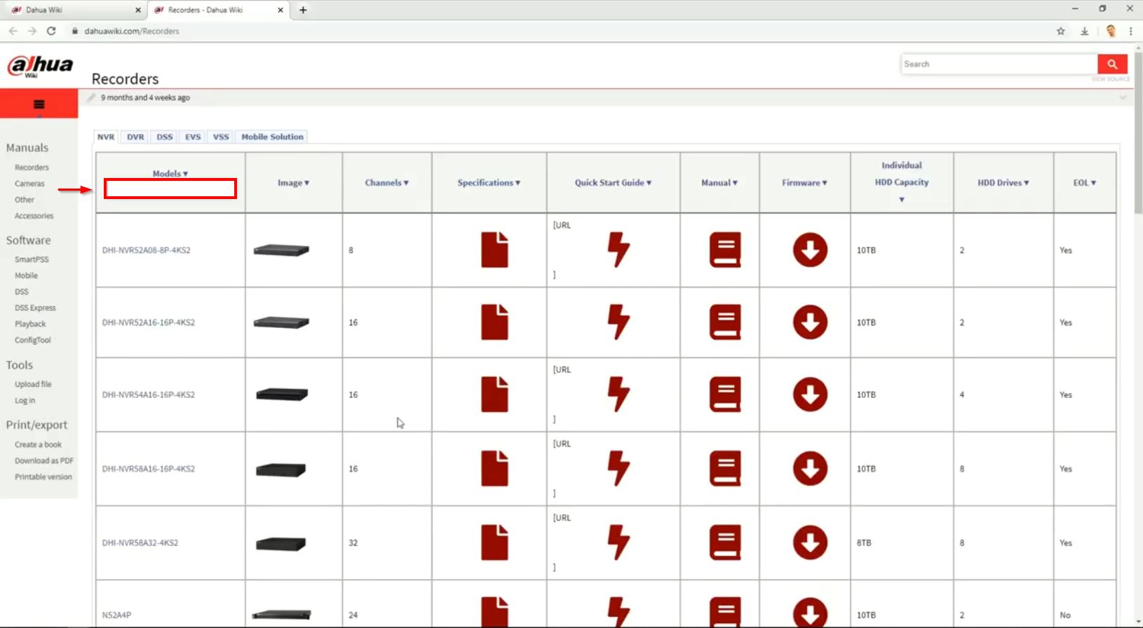The width and height of the screenshot is (1143, 628).
Task: Sort table by Models column
Action: pyautogui.click(x=170, y=174)
